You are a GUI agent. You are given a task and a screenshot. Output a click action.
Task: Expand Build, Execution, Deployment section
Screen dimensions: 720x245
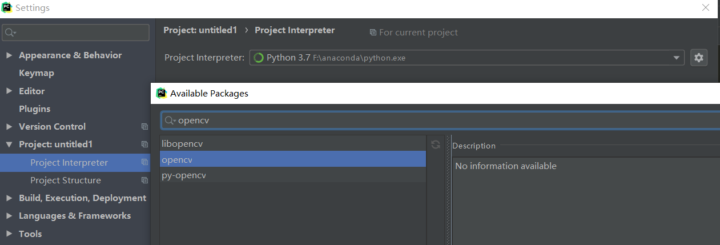click(9, 198)
